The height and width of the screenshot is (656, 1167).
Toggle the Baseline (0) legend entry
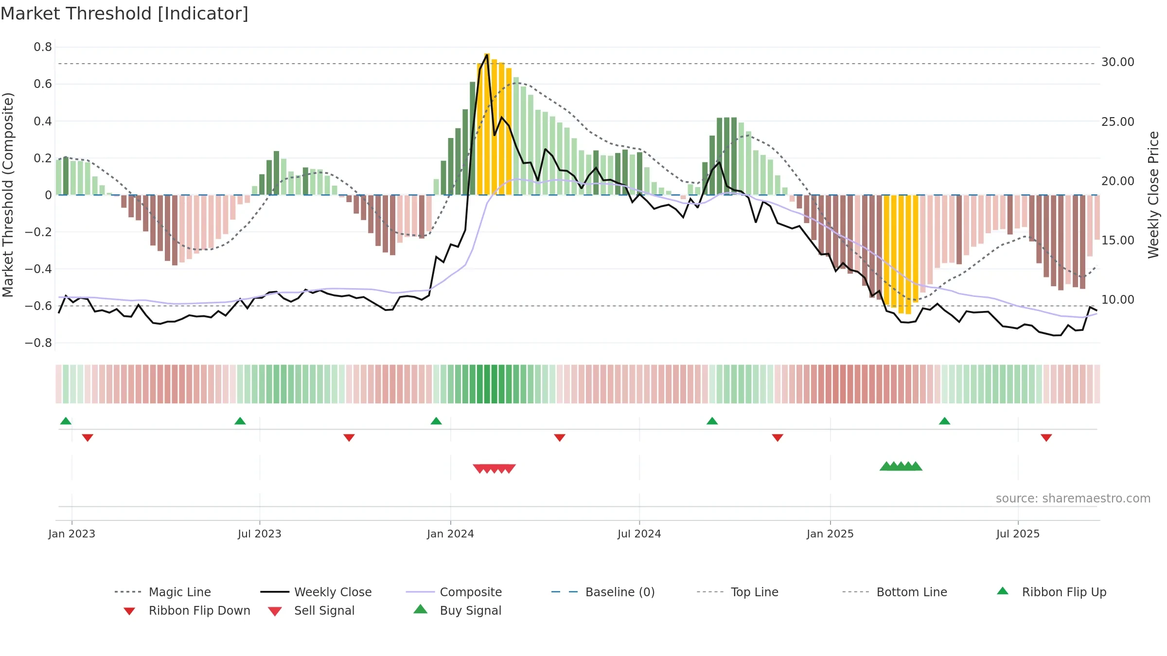click(603, 592)
